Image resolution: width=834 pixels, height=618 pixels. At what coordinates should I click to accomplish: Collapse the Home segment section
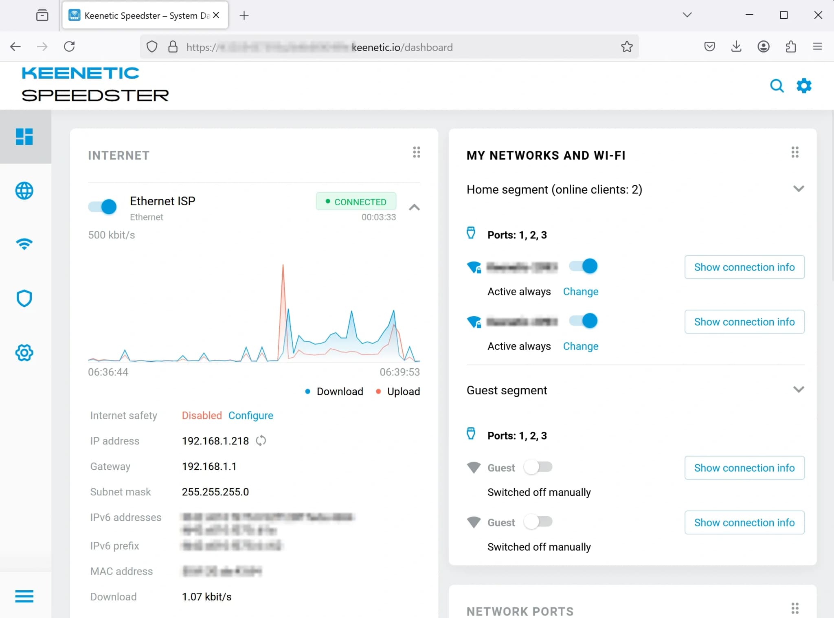pyautogui.click(x=798, y=189)
